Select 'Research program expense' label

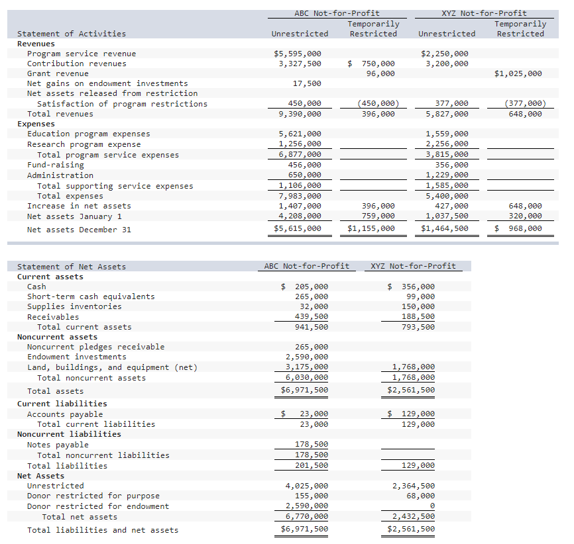pos(84,144)
